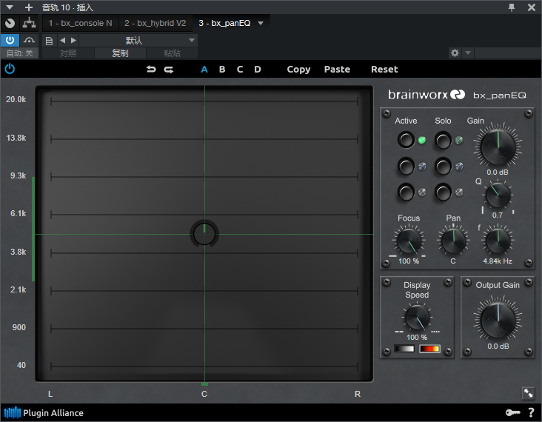
Task: Click the 复制 button
Action: pos(120,53)
